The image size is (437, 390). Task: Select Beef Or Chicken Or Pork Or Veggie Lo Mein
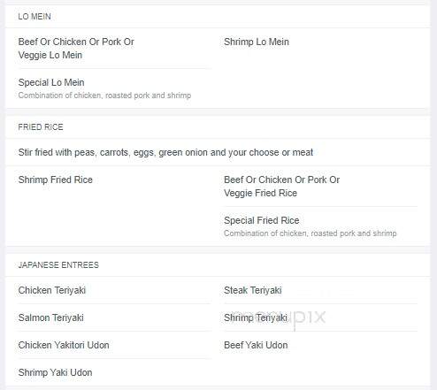pos(76,49)
